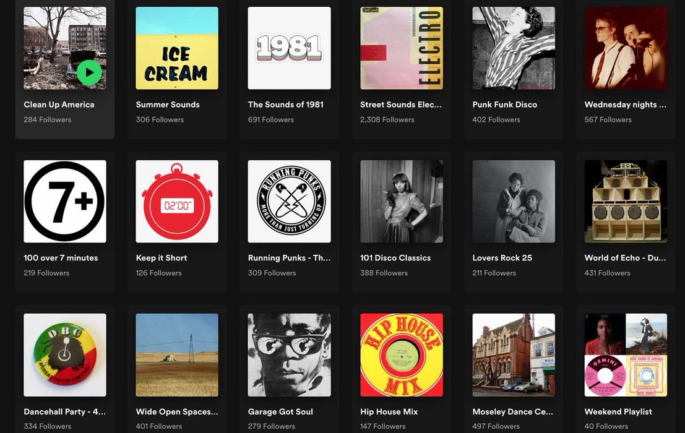The height and width of the screenshot is (433, 685).
Task: Open the 1981 cover thumbnail
Action: pyautogui.click(x=289, y=48)
